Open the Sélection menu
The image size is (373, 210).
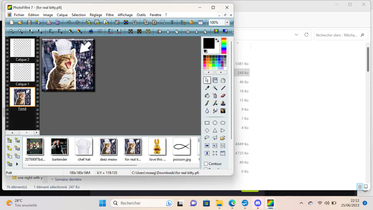(78, 15)
